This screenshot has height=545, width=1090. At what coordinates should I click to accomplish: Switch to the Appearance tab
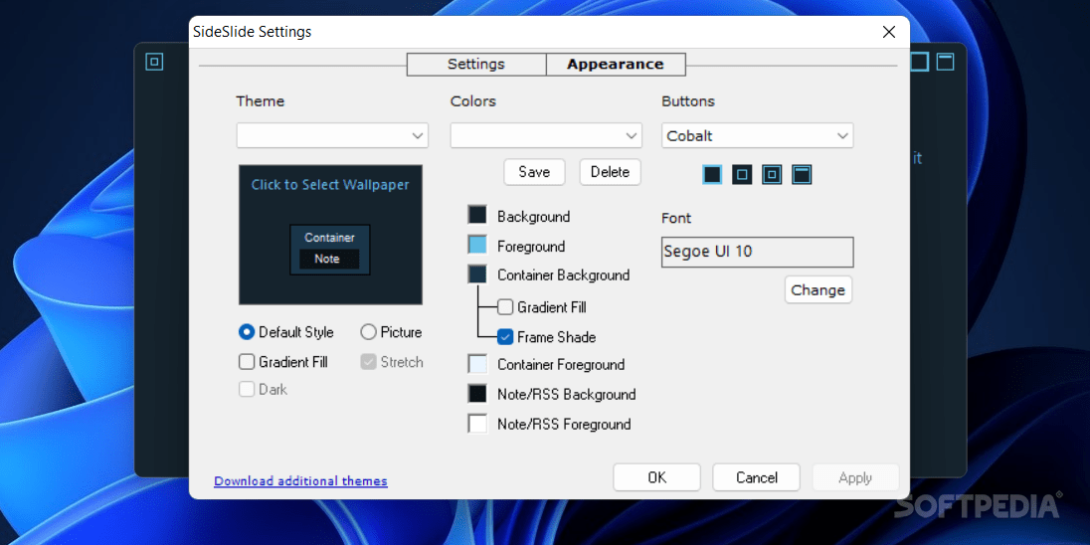coord(616,64)
